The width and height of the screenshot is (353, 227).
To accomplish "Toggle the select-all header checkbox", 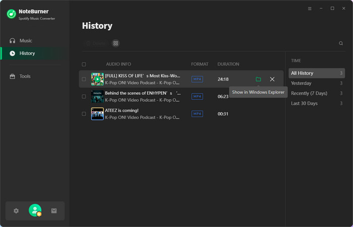I will point(84,65).
